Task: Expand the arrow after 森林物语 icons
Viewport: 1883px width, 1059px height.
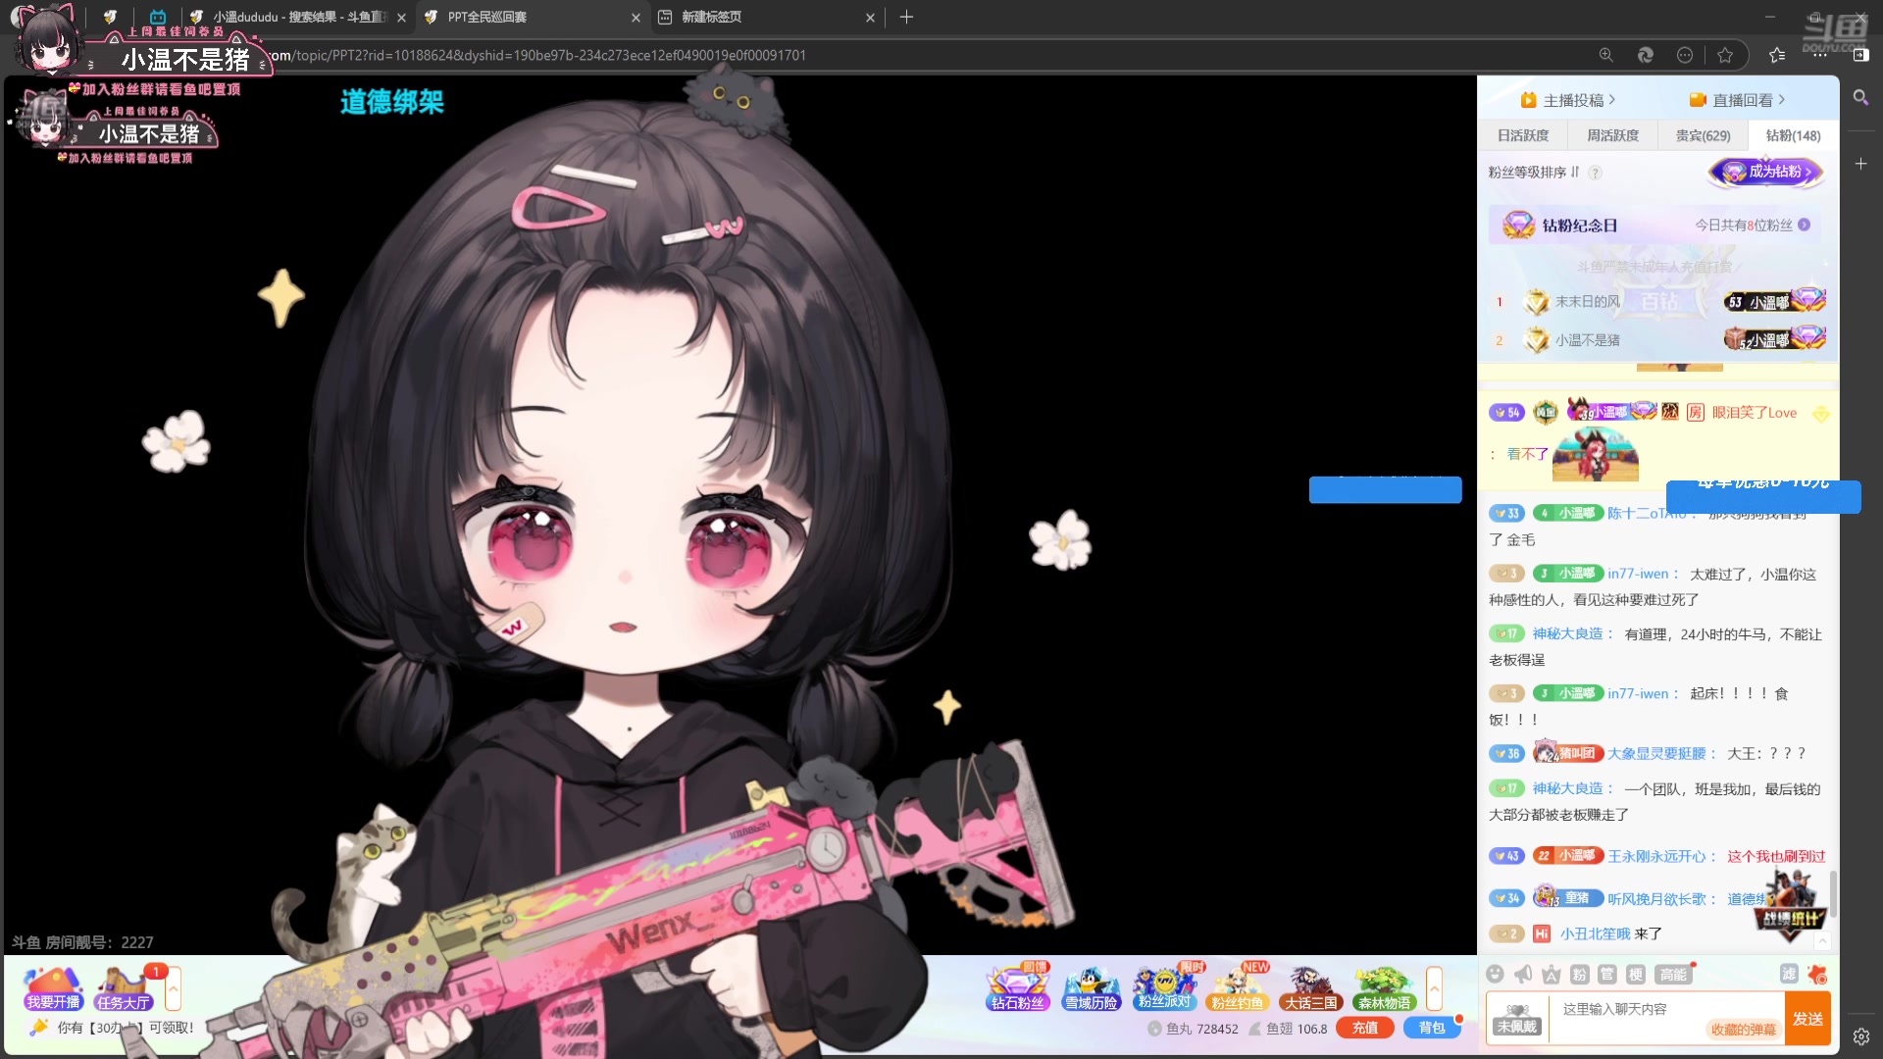Action: click(x=1434, y=988)
